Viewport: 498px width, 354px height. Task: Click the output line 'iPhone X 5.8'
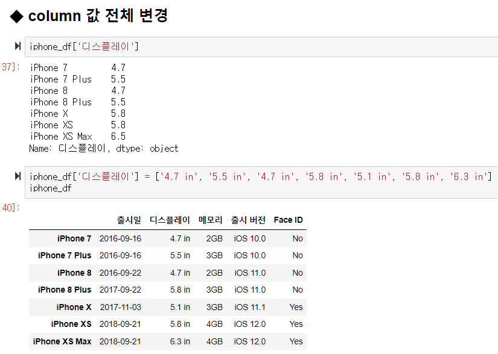click(x=78, y=113)
